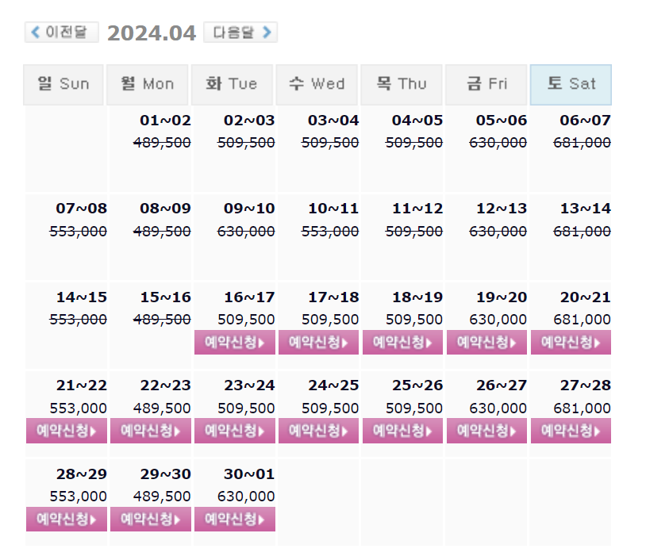Click struck-out price under 09~10
This screenshot has width=646, height=560.
(x=246, y=232)
